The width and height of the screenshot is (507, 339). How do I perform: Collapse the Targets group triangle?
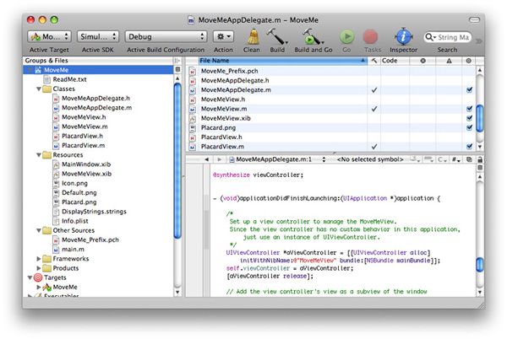(x=30, y=277)
